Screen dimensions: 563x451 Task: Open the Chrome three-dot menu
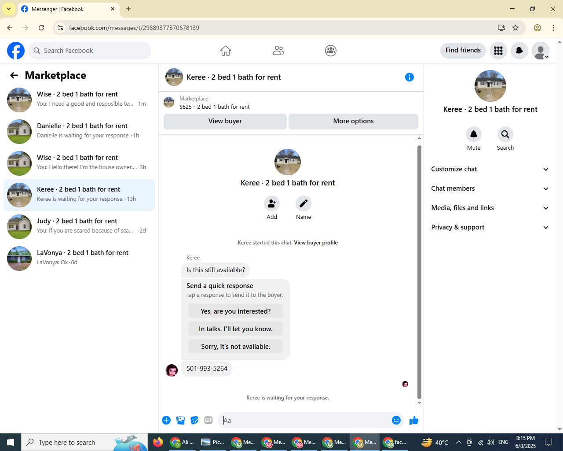[553, 28]
